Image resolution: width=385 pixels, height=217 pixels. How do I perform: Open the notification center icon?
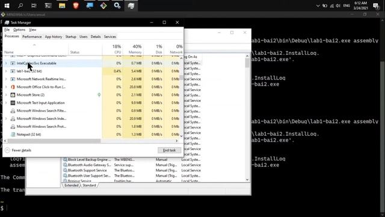(375, 6)
